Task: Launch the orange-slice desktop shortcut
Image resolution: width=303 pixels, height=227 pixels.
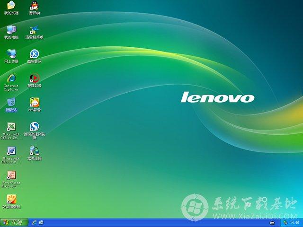Action: pos(11,200)
